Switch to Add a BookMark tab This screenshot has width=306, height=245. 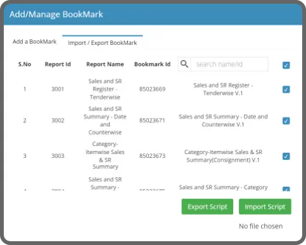[34, 42]
